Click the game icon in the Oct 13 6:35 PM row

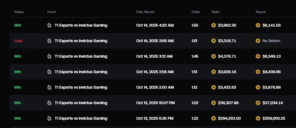(49, 118)
